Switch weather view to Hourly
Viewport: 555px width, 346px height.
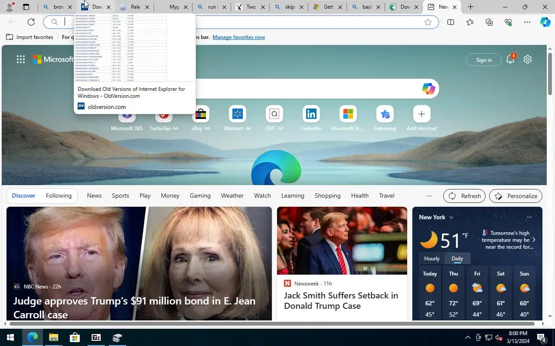pyautogui.click(x=432, y=258)
